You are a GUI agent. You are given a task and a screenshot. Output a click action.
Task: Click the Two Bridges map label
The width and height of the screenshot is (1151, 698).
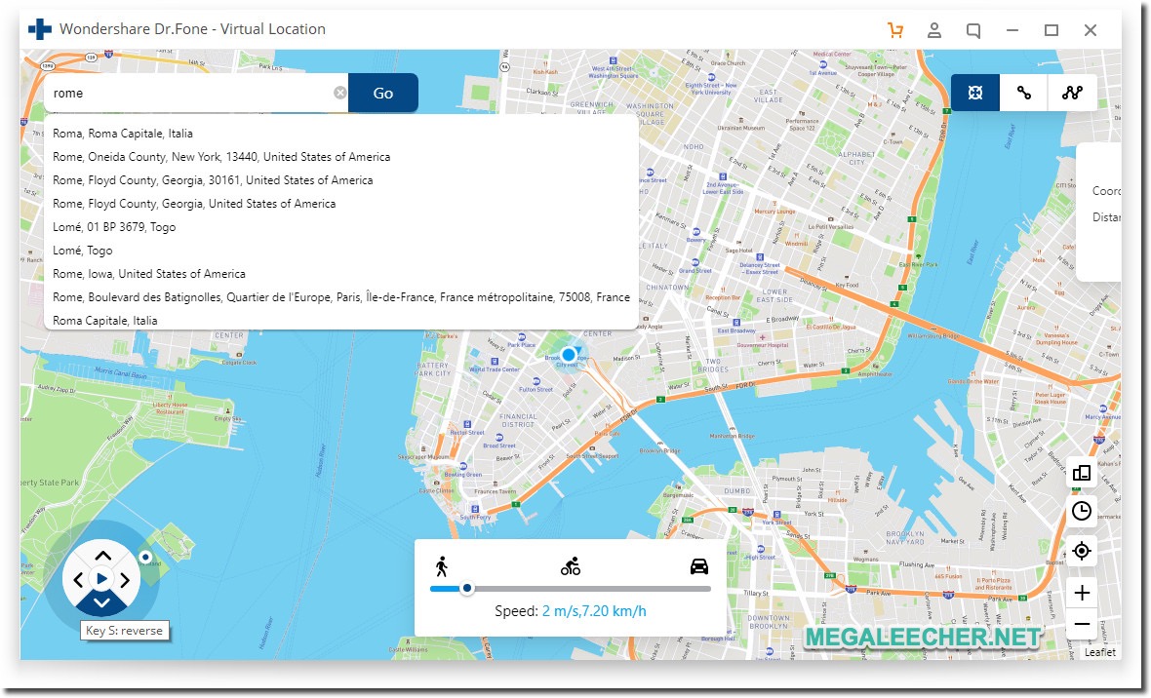coord(713,366)
